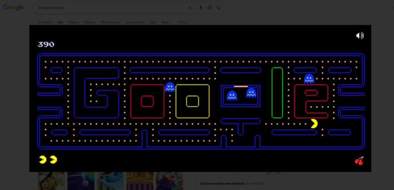Click the Pac-Man character in the maze

pos(314,124)
